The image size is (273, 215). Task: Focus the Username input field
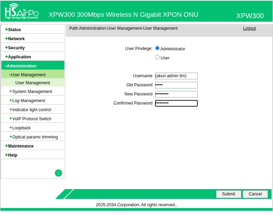[176, 76]
